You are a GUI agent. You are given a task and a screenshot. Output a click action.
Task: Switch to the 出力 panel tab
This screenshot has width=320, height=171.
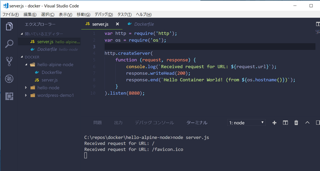pos(118,123)
